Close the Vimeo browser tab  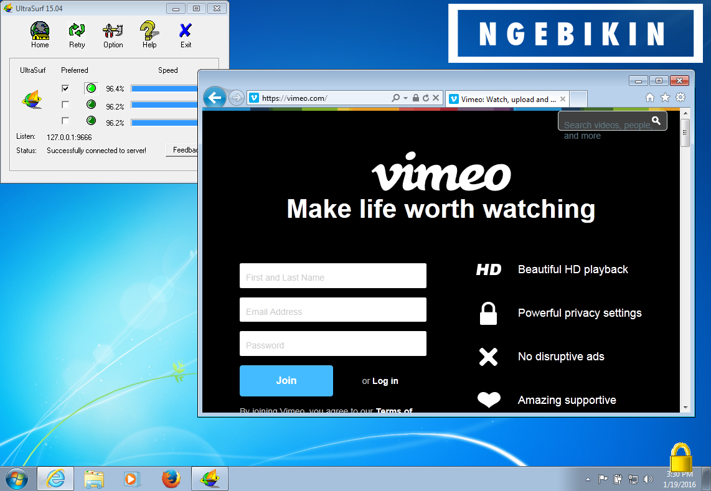pyautogui.click(x=563, y=99)
